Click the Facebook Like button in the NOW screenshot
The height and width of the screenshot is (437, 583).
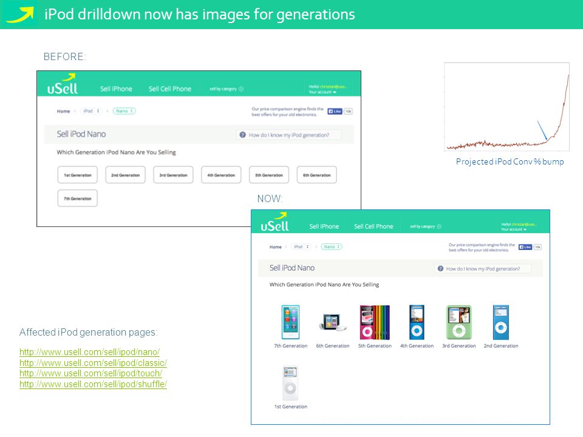[x=525, y=247]
